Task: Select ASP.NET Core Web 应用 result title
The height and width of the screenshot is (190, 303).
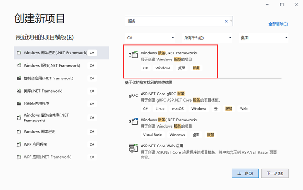Action: (162, 146)
